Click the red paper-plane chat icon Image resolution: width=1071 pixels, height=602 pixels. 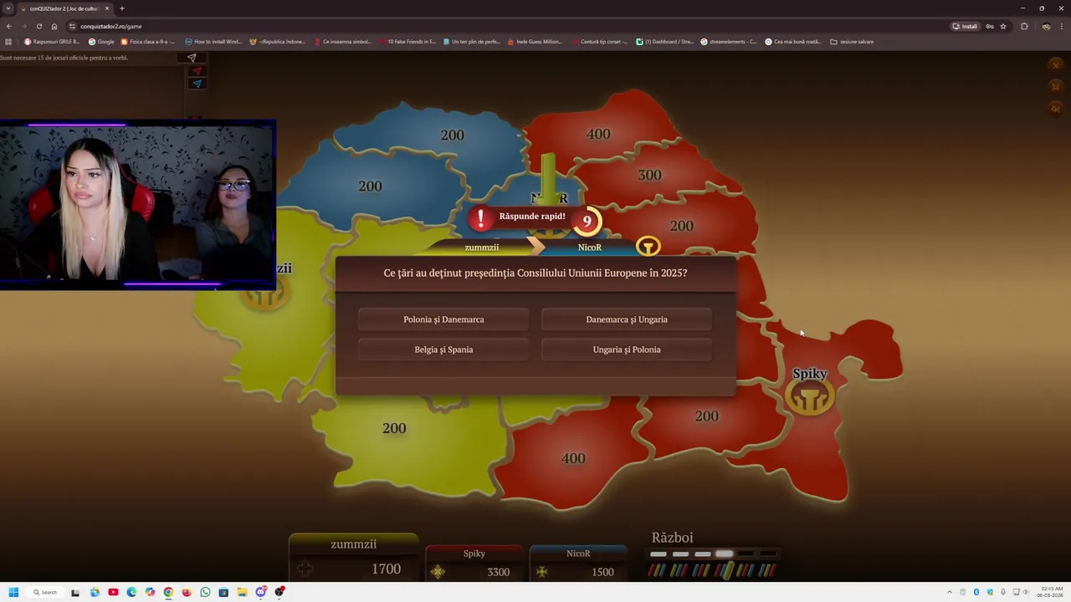pos(197,71)
